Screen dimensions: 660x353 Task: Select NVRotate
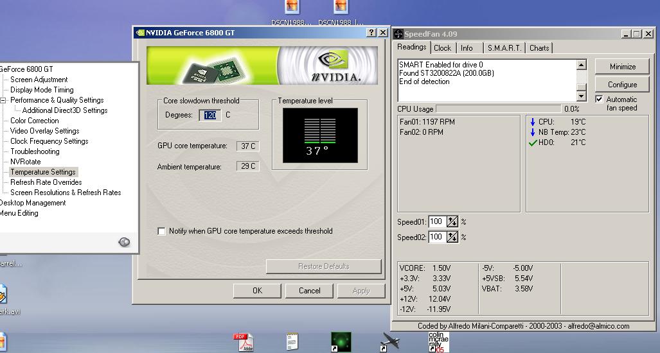[x=25, y=162]
